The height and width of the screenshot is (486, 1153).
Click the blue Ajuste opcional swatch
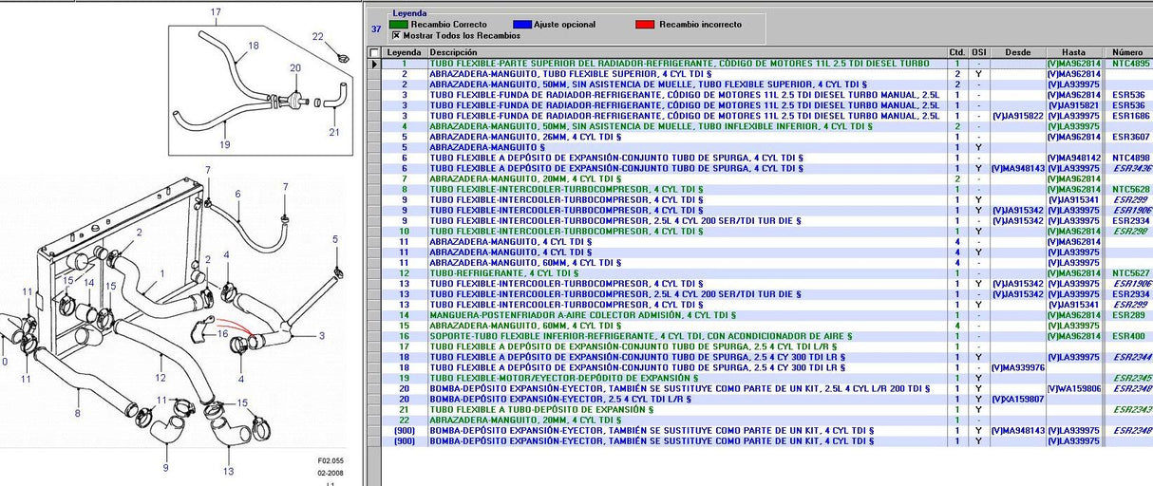click(x=520, y=24)
